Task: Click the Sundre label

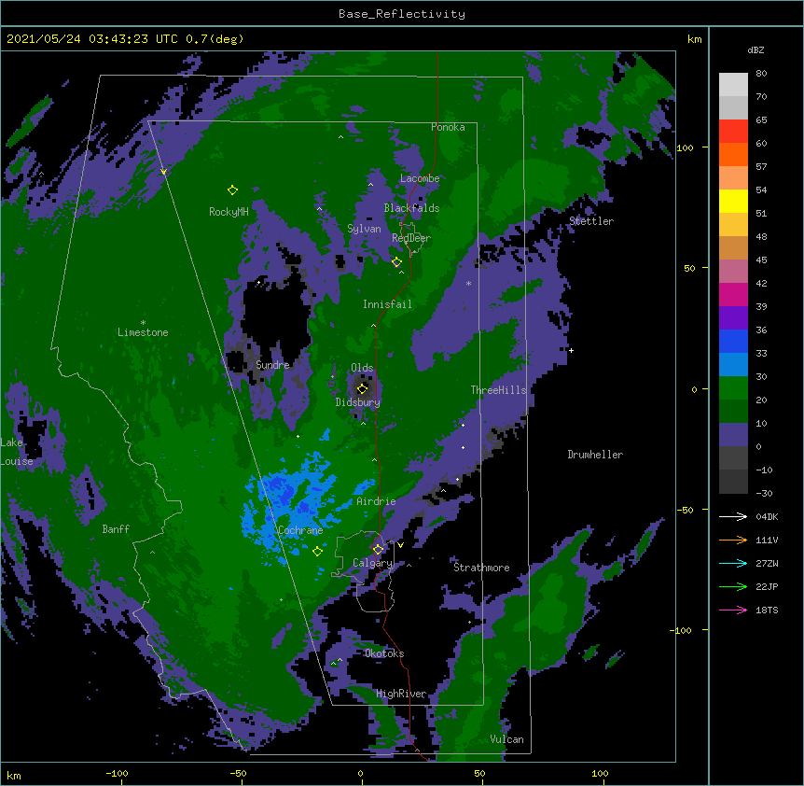Action: coord(272,365)
